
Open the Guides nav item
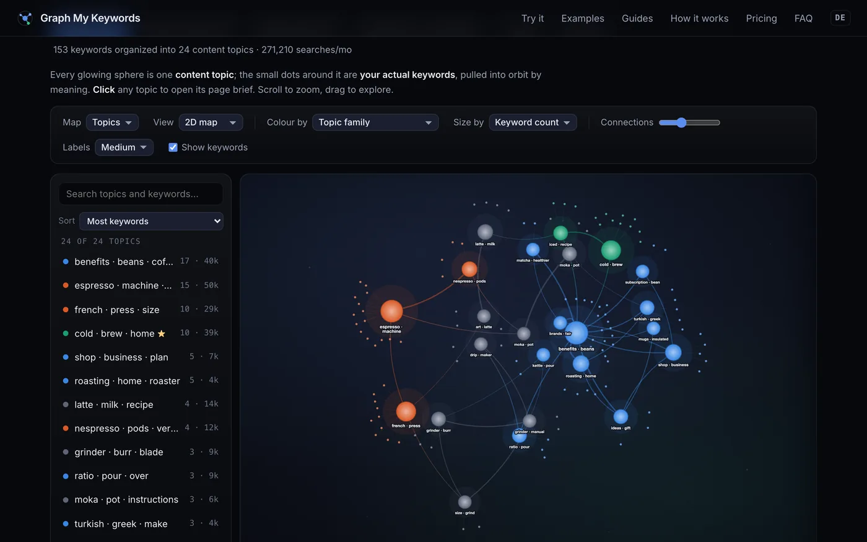tap(637, 19)
